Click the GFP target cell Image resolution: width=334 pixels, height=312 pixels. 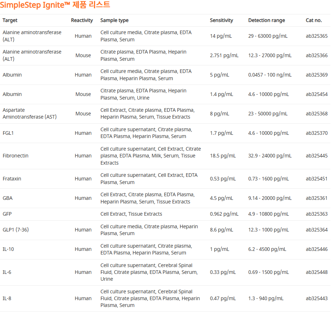pos(7,214)
